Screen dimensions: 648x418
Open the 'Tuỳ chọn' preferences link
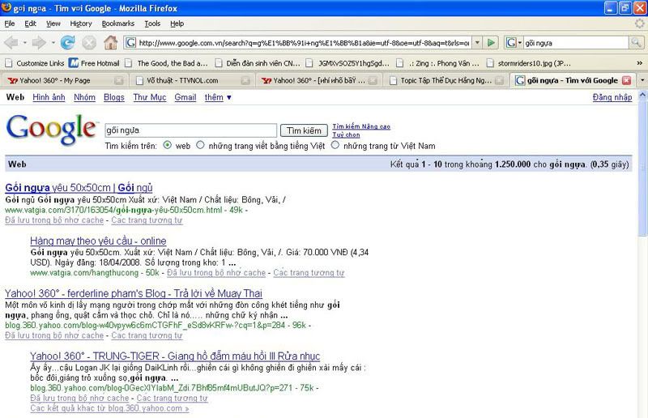pos(347,134)
